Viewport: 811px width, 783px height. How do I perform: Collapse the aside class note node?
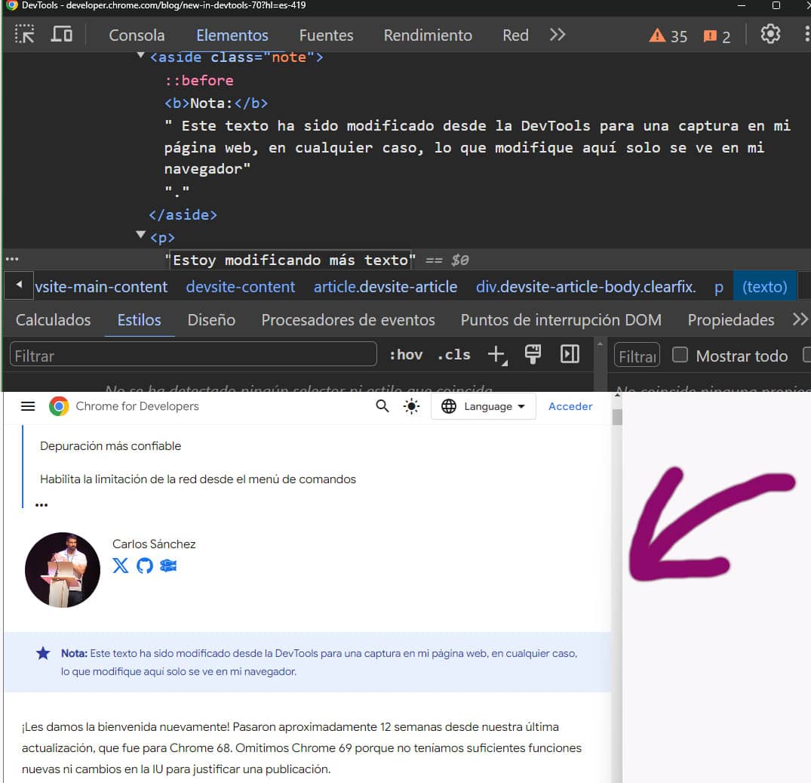tap(140, 56)
